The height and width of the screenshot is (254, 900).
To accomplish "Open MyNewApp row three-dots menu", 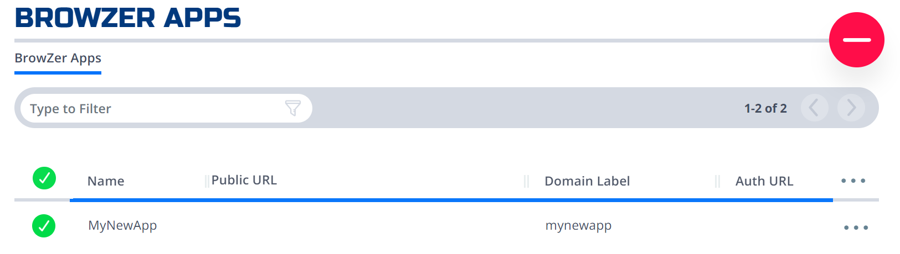I will point(856,227).
